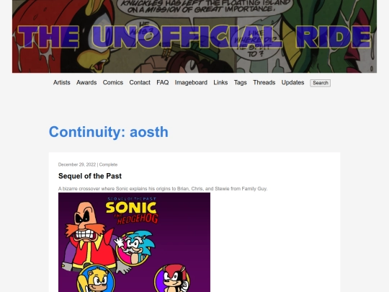Open the Comics menu link
The image size is (389, 292).
point(113,82)
